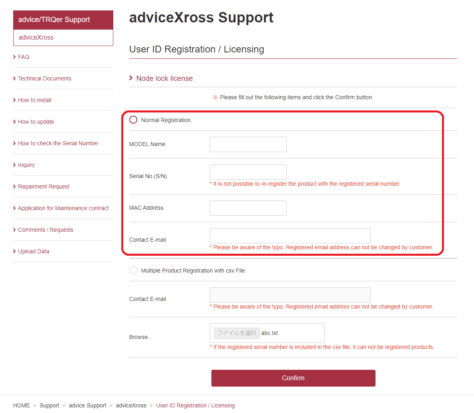Click the Contact E-mail field under Normal Registration

(x=290, y=236)
